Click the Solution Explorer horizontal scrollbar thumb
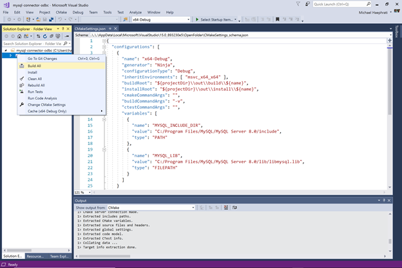Screen dimensions: 402x268 click(x=19, y=250)
